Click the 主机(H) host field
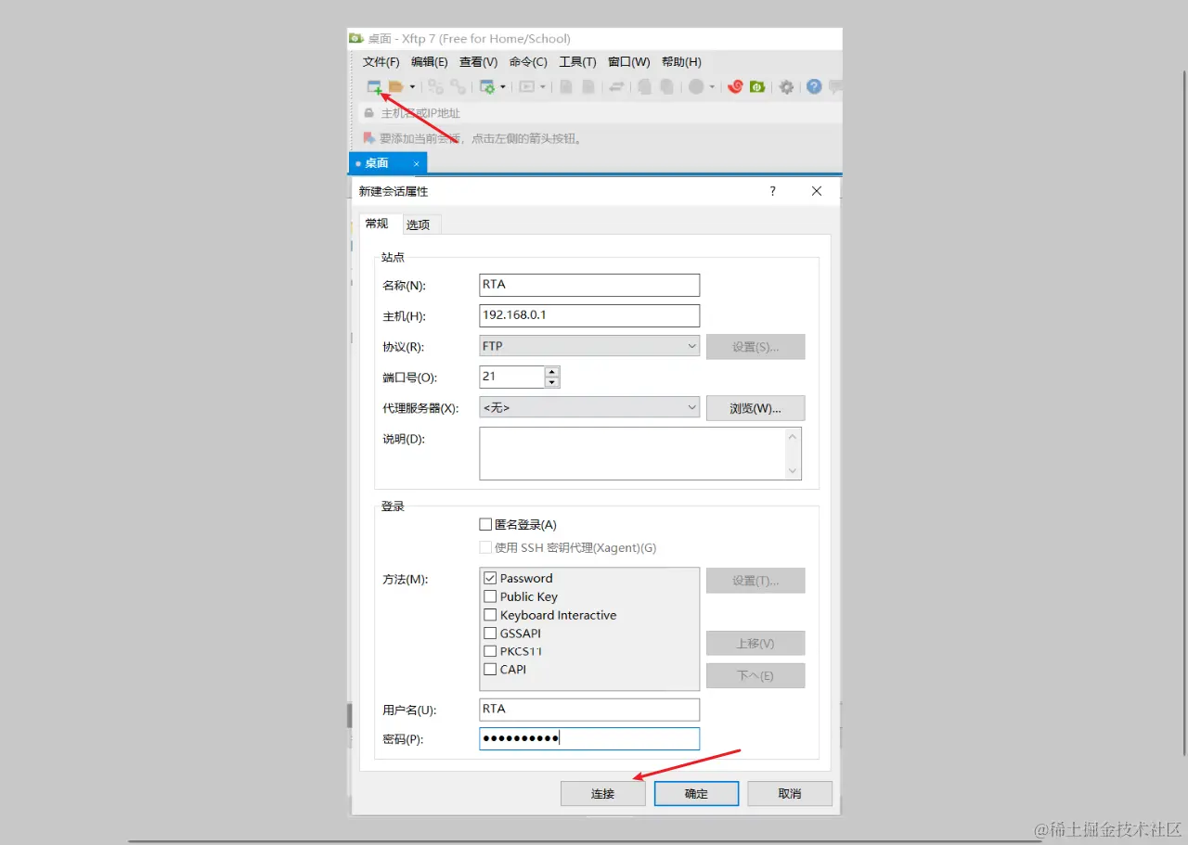The width and height of the screenshot is (1188, 845). (589, 315)
